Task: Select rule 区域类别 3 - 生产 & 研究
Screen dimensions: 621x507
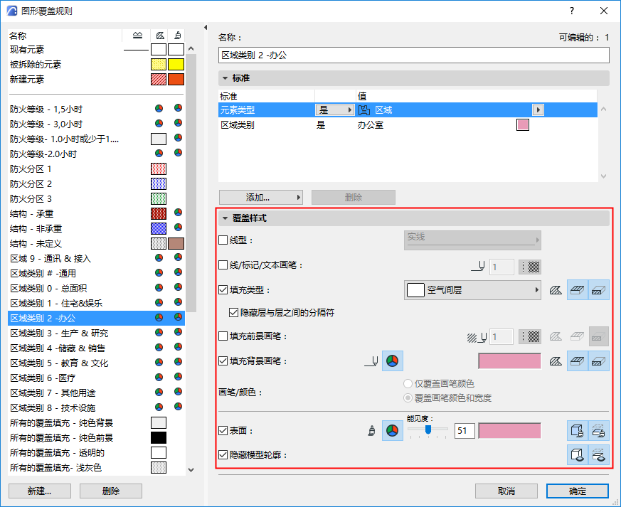Action: point(96,333)
